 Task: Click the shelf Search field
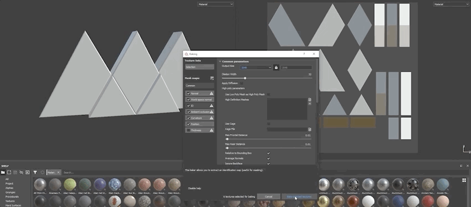coord(122,173)
